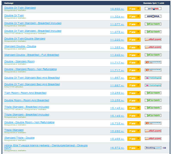Click Fara in the Triple Standard row

(134, 131)
